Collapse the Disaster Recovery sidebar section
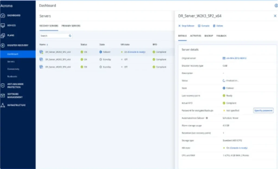Image resolution: width=278 pixels, height=169 pixels. pyautogui.click(x=18, y=45)
